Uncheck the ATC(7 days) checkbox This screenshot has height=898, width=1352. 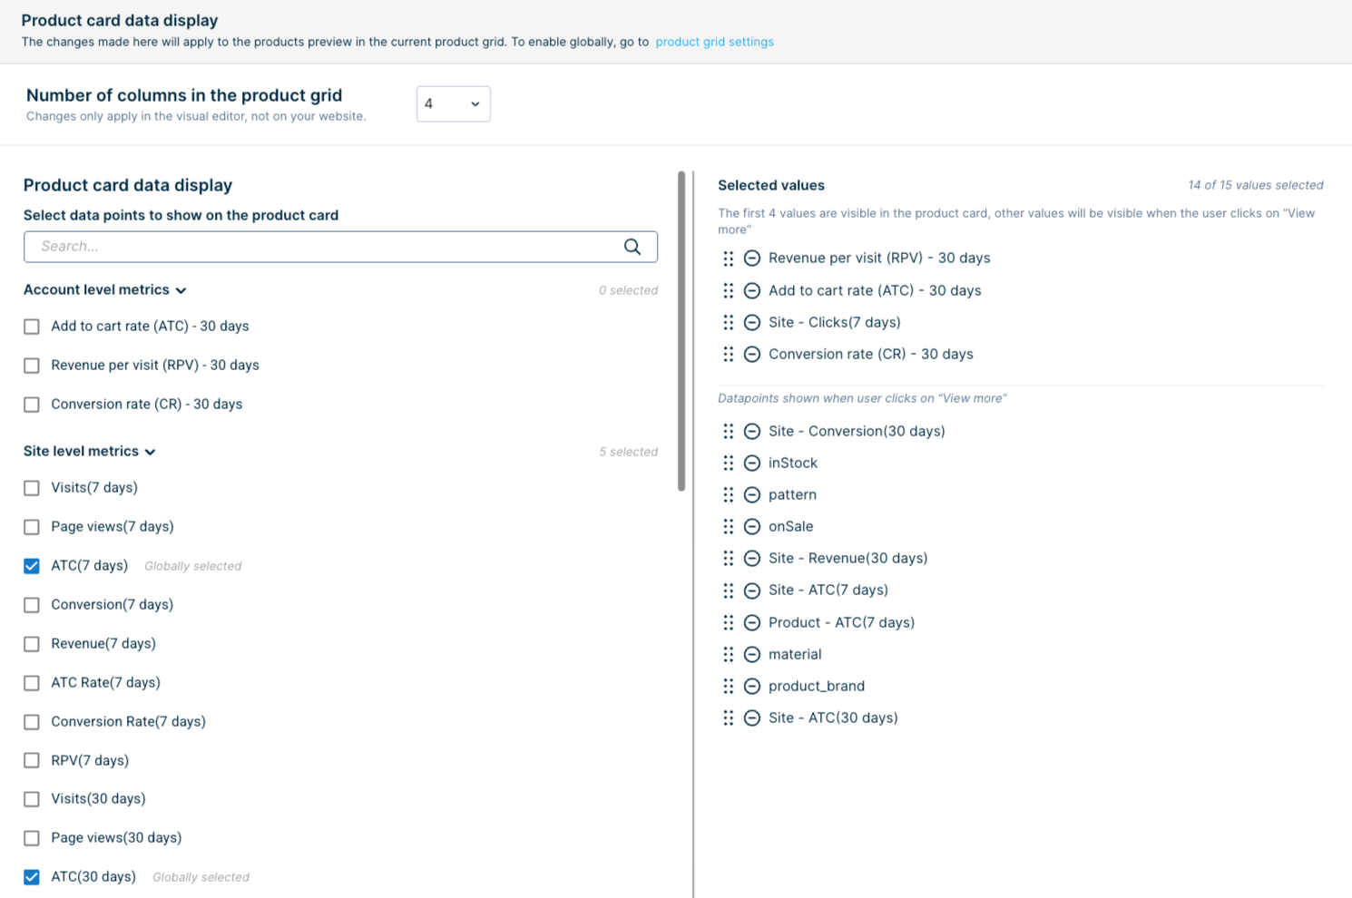[x=32, y=566]
